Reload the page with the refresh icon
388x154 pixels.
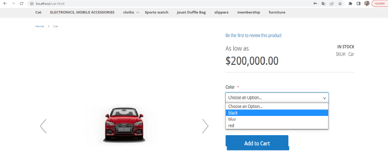(21, 3)
